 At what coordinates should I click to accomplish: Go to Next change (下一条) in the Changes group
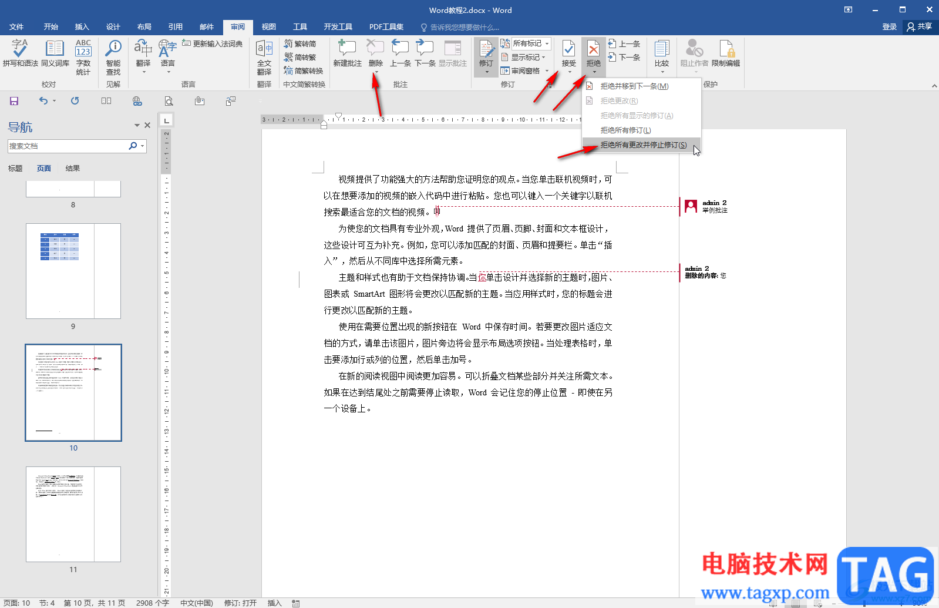pyautogui.click(x=624, y=57)
